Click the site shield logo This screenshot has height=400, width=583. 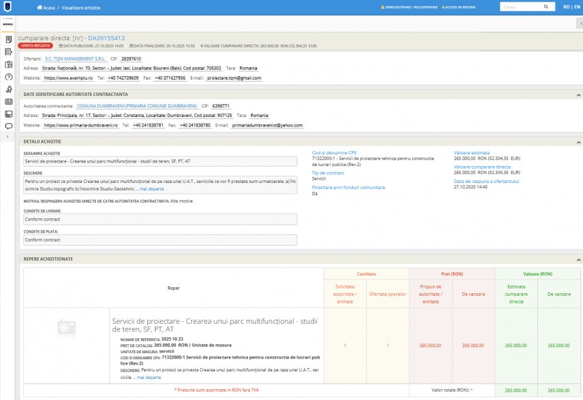(x=8, y=7)
